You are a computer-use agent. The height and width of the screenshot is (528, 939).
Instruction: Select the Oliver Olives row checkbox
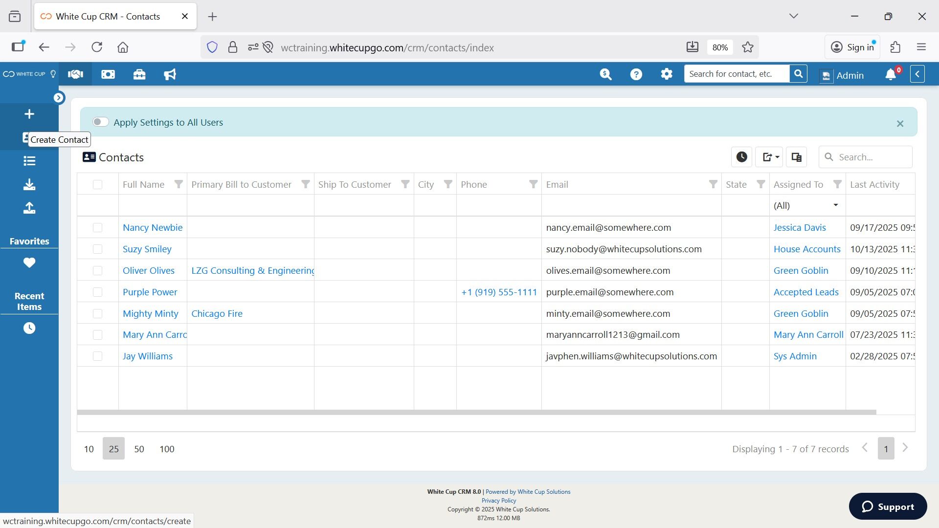[x=98, y=271]
